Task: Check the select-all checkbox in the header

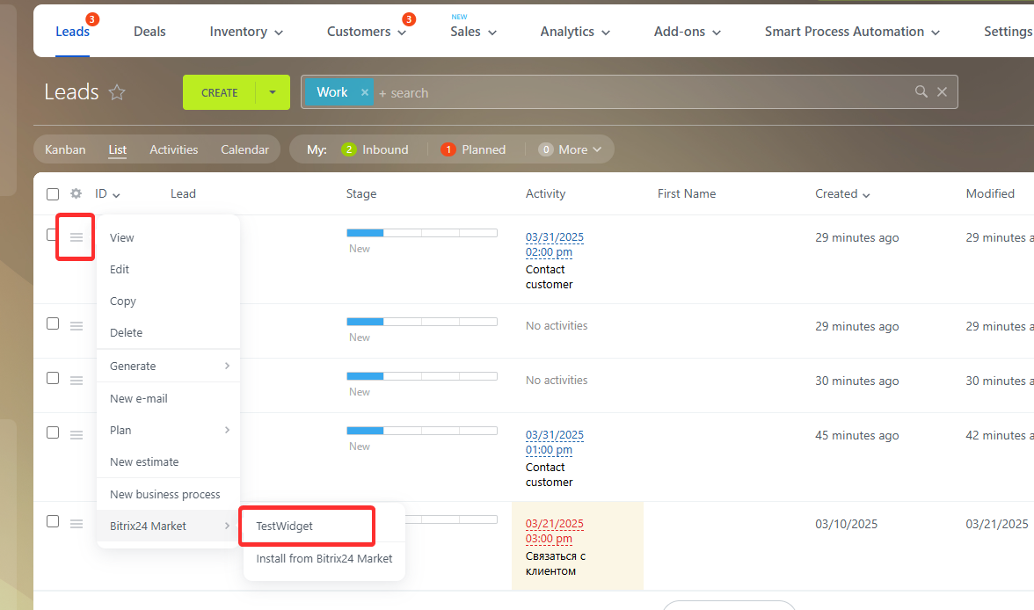Action: (x=53, y=193)
